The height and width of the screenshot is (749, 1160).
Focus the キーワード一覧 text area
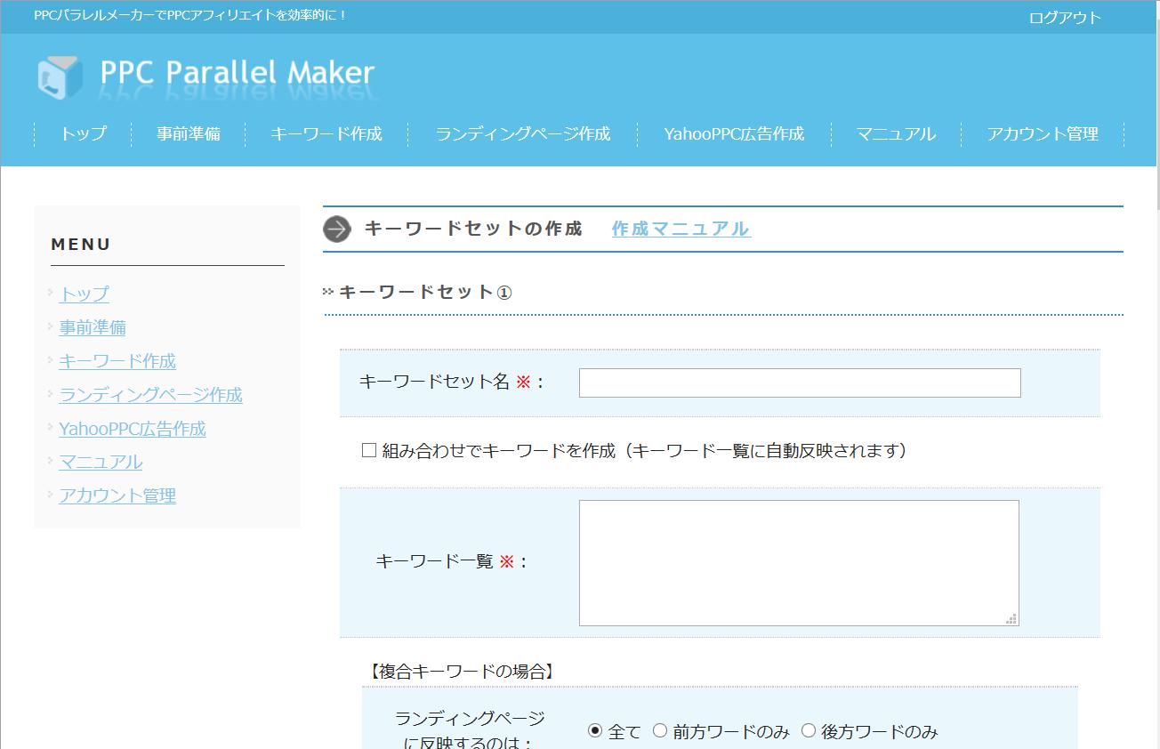point(799,563)
